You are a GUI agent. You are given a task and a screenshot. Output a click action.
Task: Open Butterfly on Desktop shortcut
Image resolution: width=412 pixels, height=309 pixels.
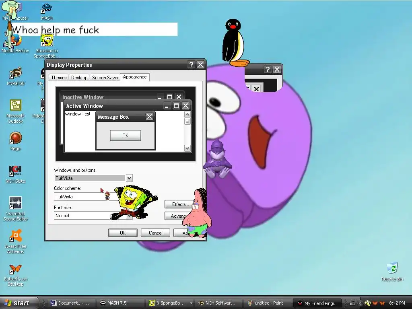pyautogui.click(x=16, y=275)
